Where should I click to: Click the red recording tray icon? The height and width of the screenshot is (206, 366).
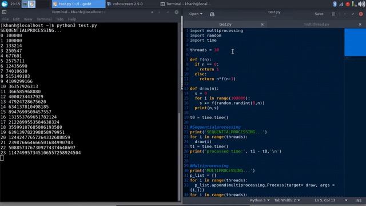348,4
